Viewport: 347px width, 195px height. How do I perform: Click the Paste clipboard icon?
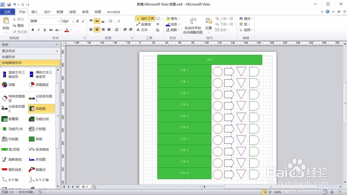6,21
